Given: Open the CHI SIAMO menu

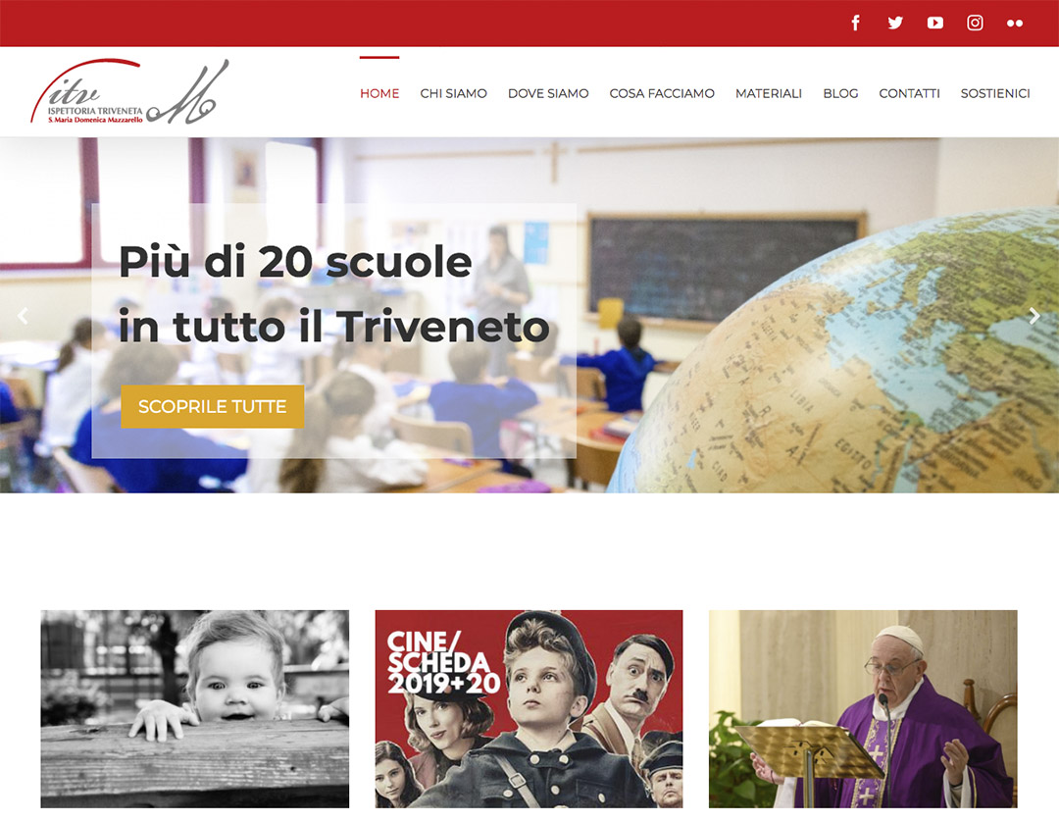Looking at the screenshot, I should pyautogui.click(x=453, y=93).
